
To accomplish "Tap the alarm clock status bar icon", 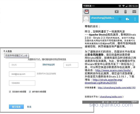I will 120,6.
